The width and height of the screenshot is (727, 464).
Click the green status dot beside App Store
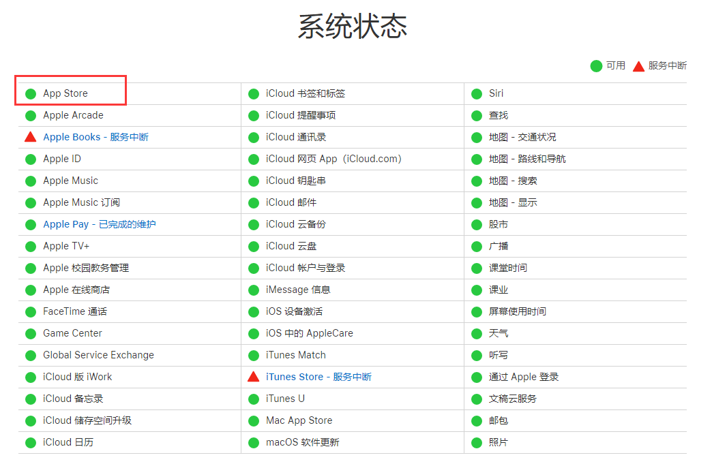point(31,93)
